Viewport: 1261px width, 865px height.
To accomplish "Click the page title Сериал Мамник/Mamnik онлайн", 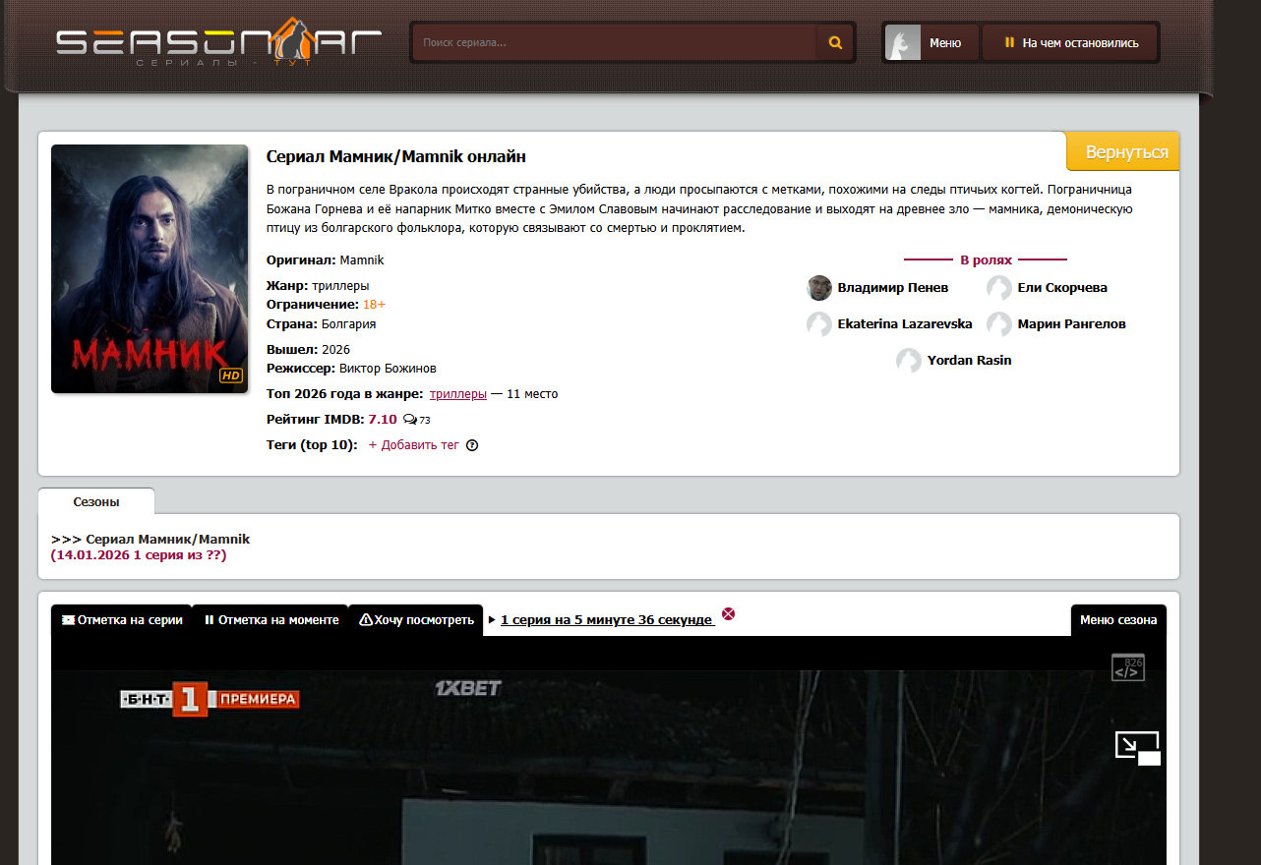I will [x=396, y=157].
